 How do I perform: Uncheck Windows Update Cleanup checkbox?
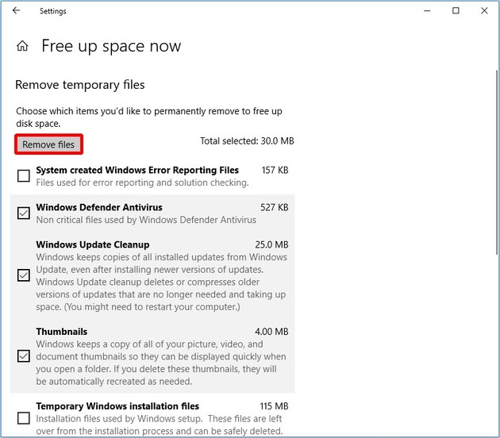[24, 275]
